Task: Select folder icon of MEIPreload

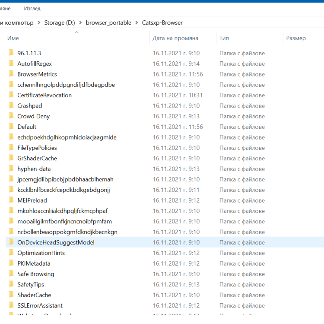Action: point(11,200)
